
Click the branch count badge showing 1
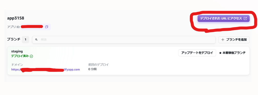coord(26,39)
